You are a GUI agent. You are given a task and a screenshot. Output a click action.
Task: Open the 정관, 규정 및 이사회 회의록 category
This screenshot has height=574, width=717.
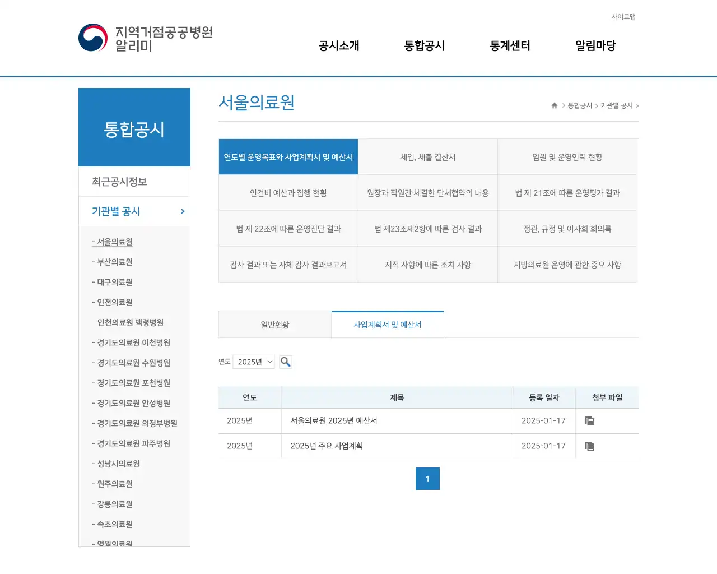click(567, 228)
